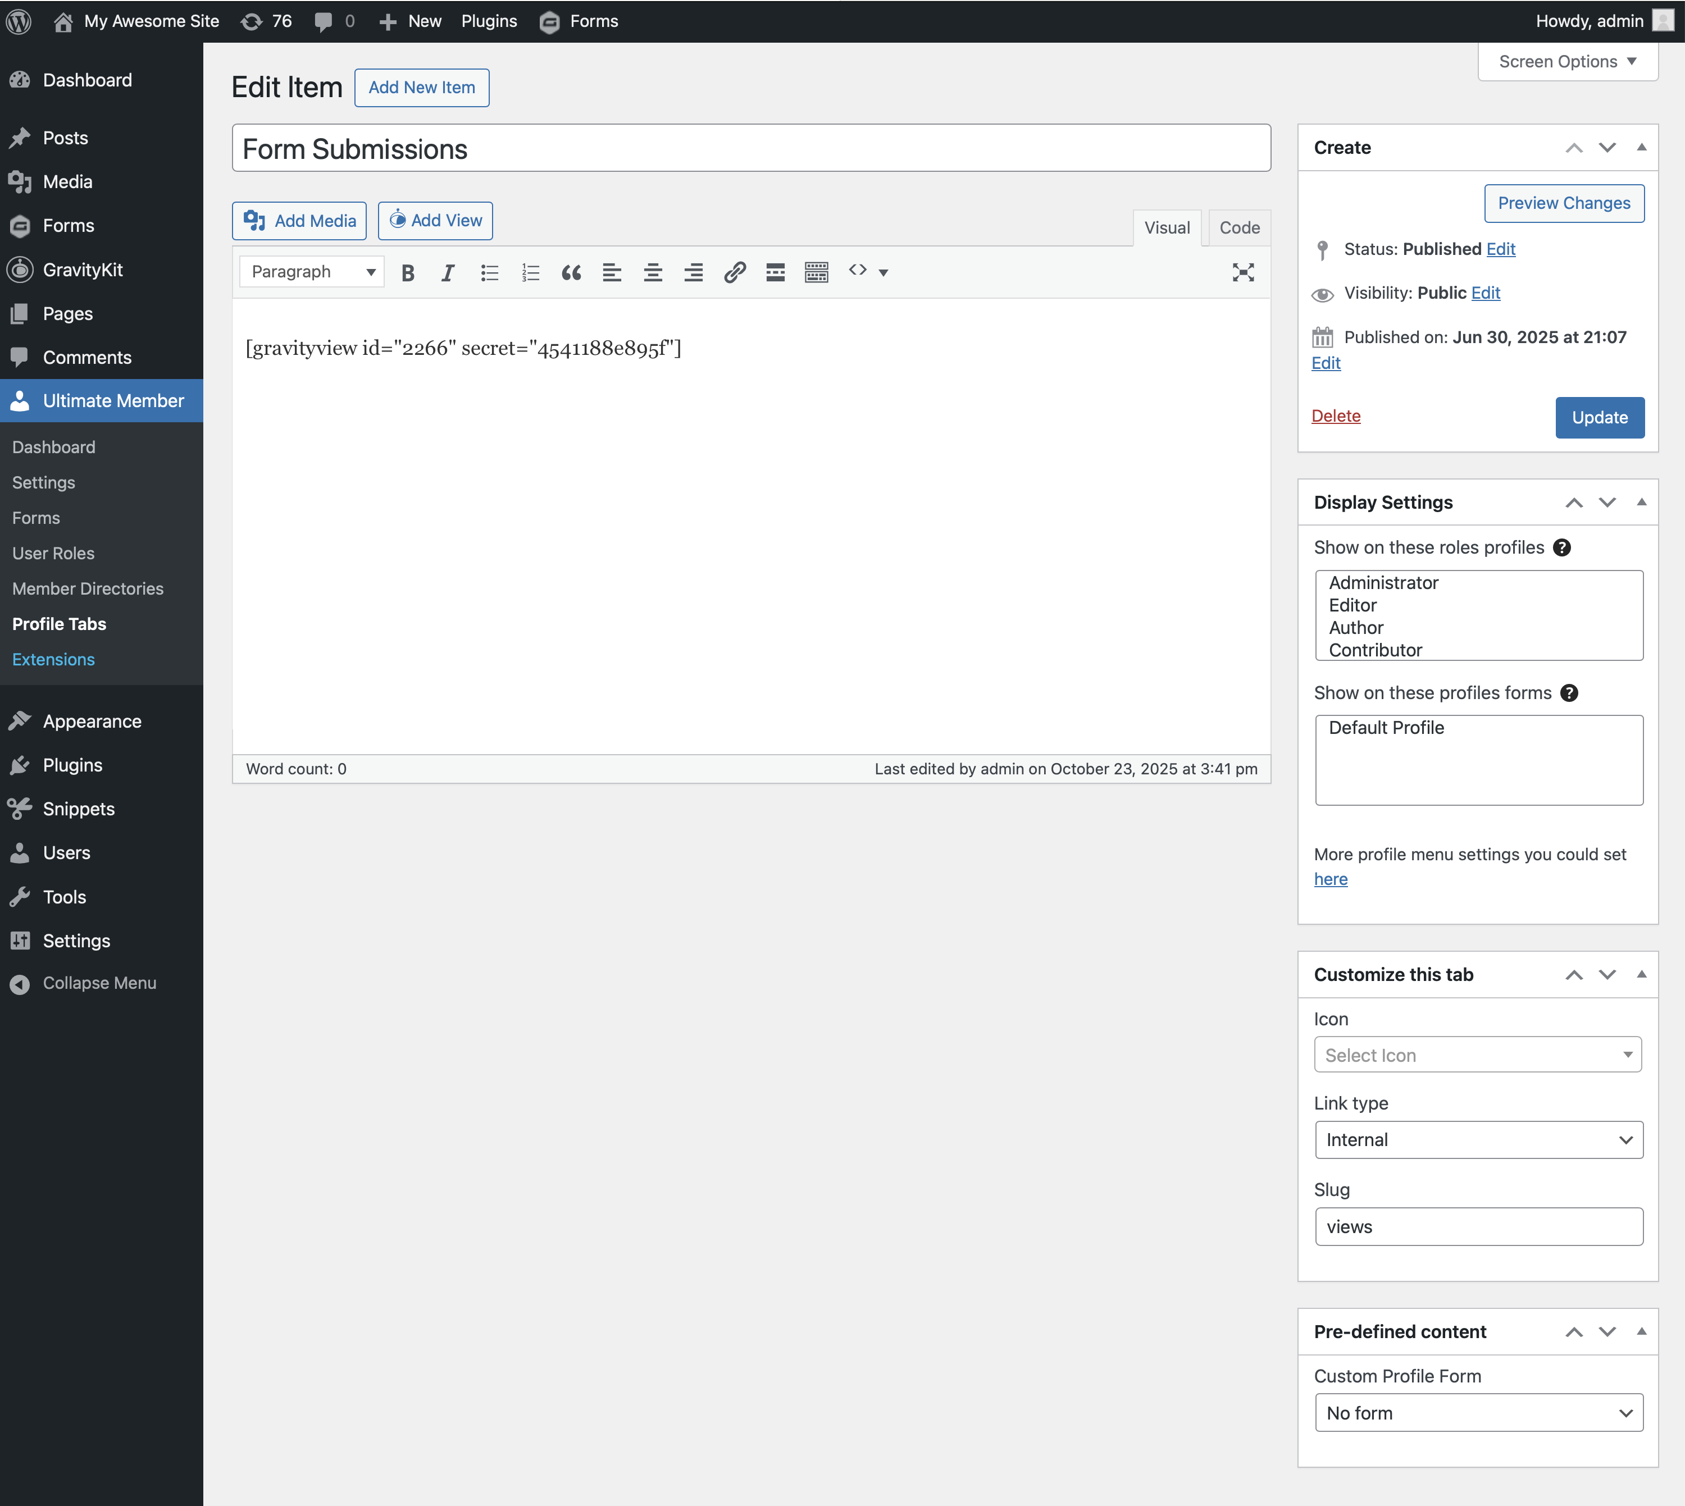Viewport: 1685px width, 1506px height.
Task: Open the Link type dropdown
Action: (1478, 1139)
